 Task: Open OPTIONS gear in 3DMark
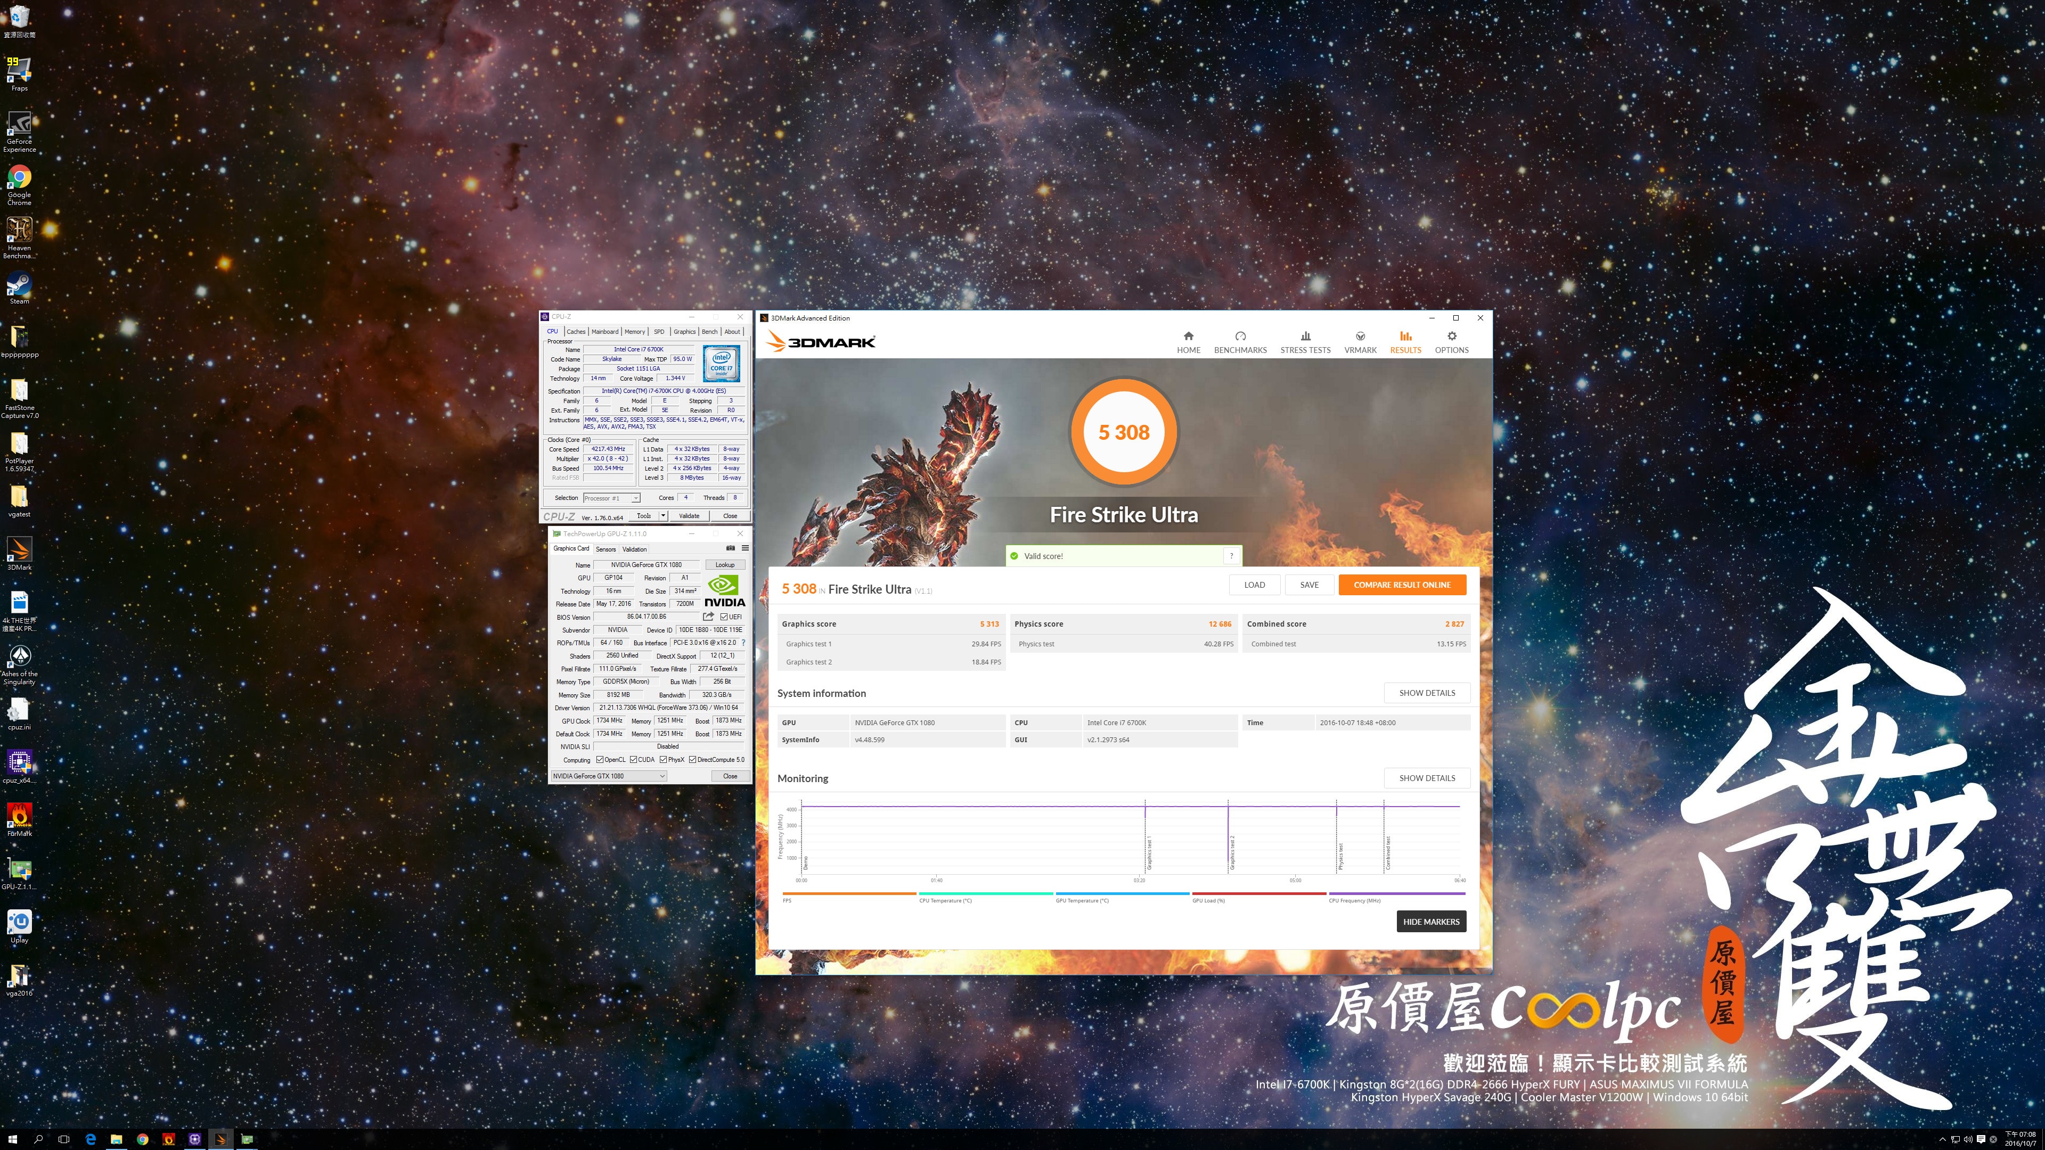[x=1451, y=342]
